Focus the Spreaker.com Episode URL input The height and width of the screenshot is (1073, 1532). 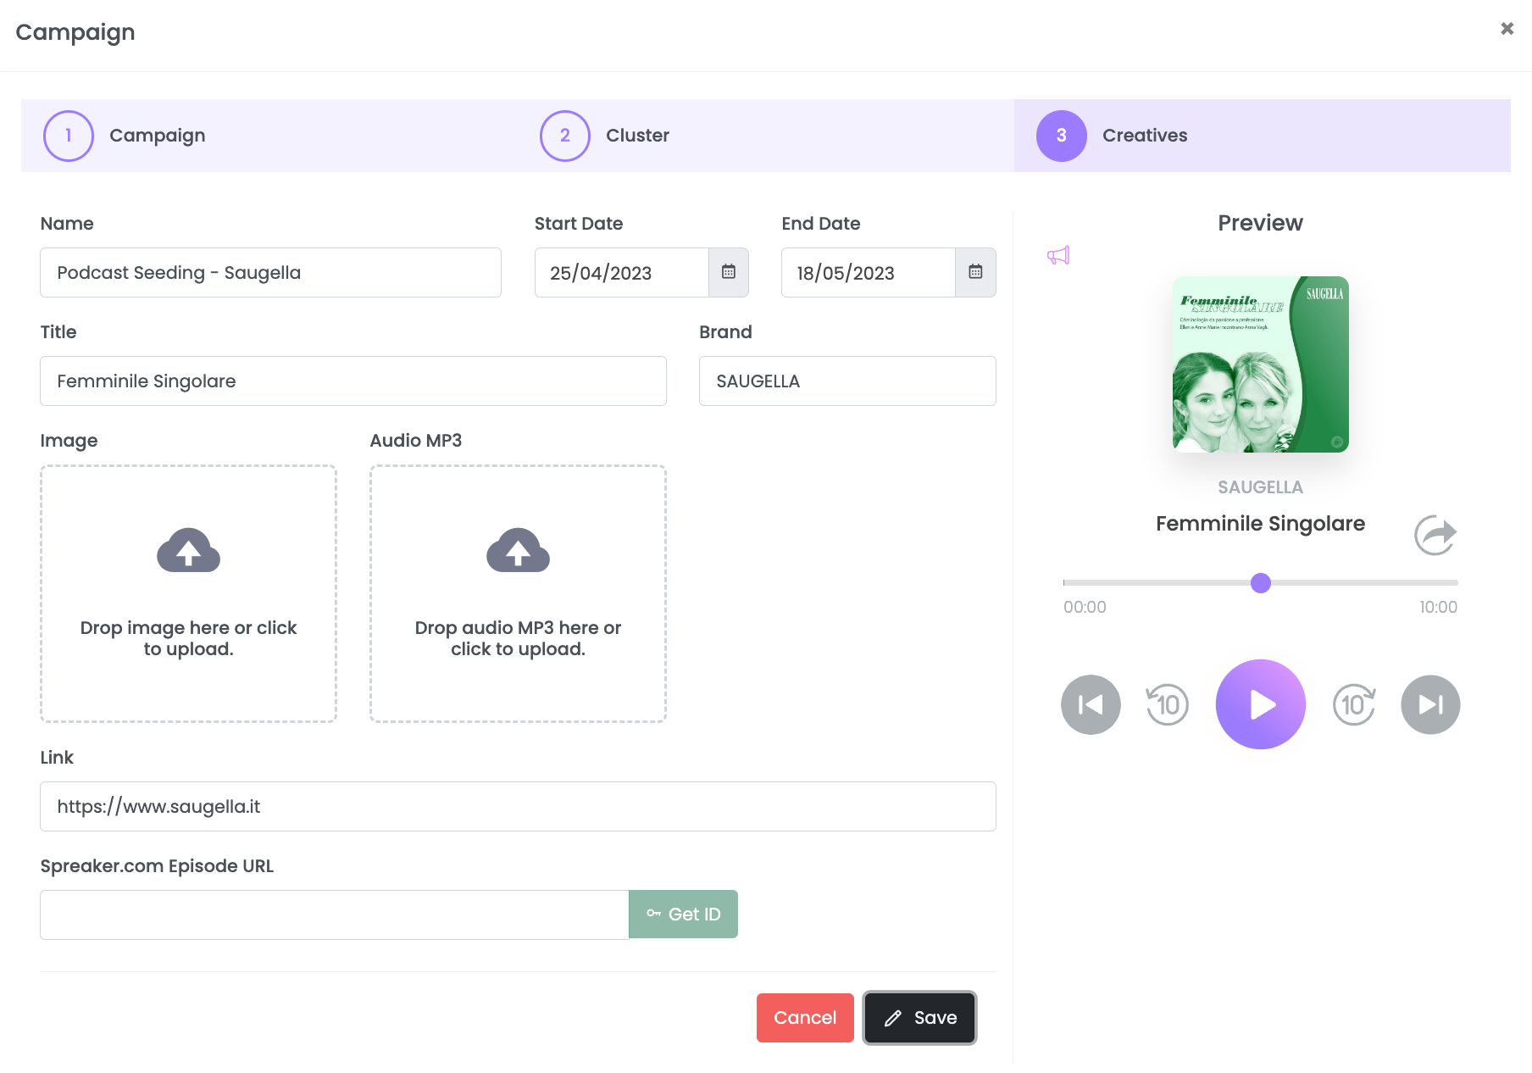click(335, 915)
